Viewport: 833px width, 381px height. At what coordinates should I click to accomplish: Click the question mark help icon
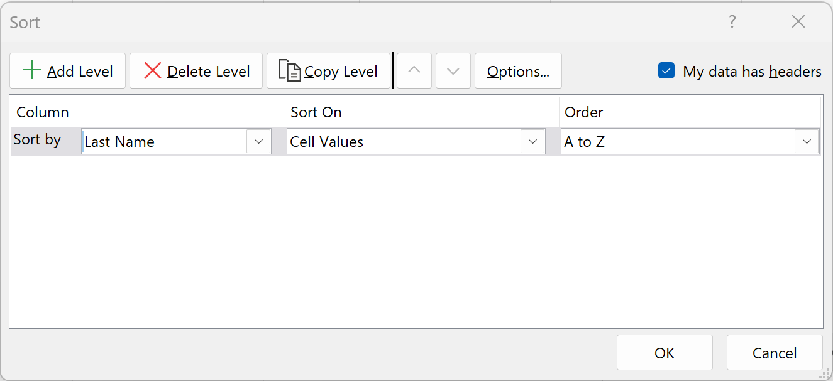732,22
